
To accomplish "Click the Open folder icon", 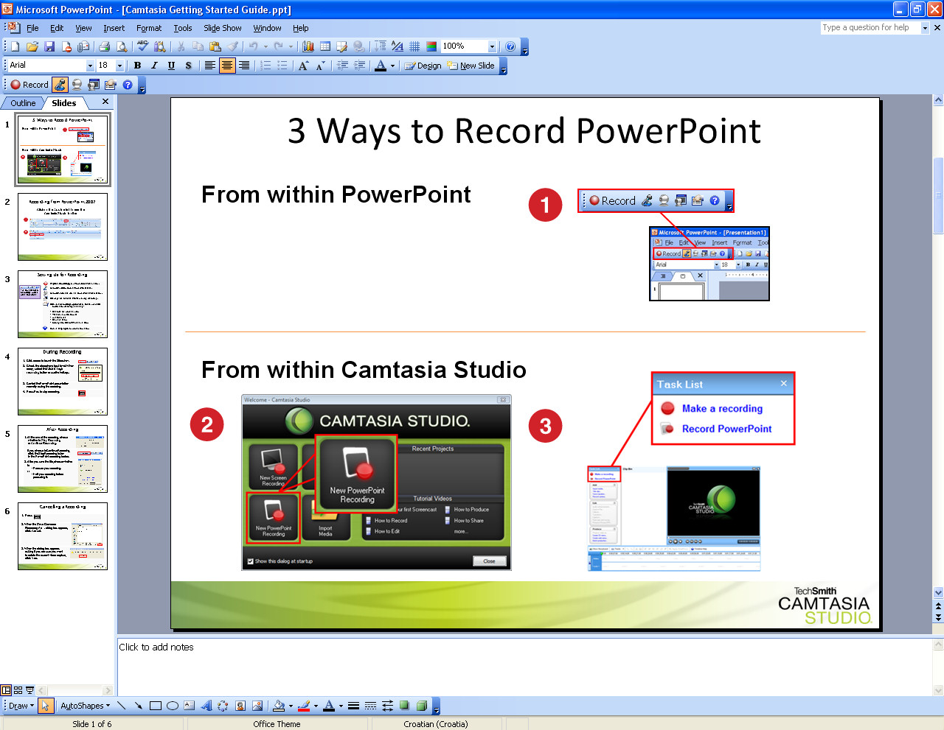I will (32, 46).
